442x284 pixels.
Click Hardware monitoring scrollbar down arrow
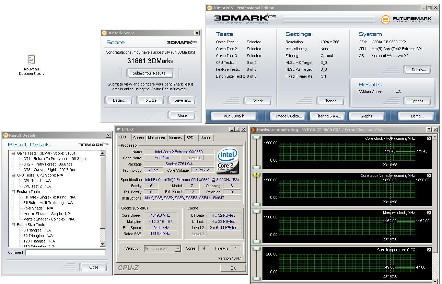pos(435,282)
